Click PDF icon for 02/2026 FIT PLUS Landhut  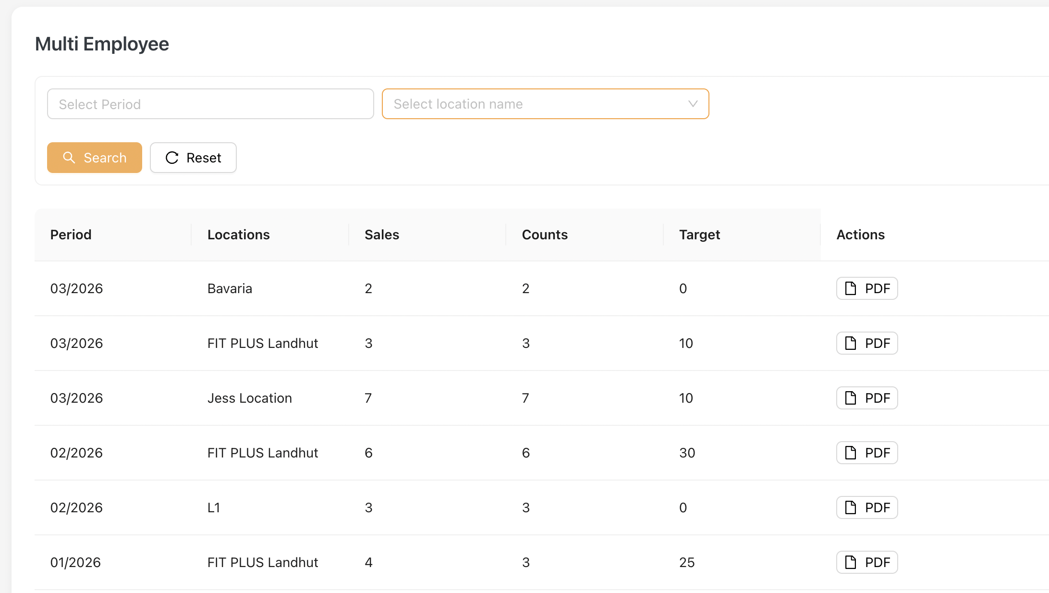(x=851, y=453)
